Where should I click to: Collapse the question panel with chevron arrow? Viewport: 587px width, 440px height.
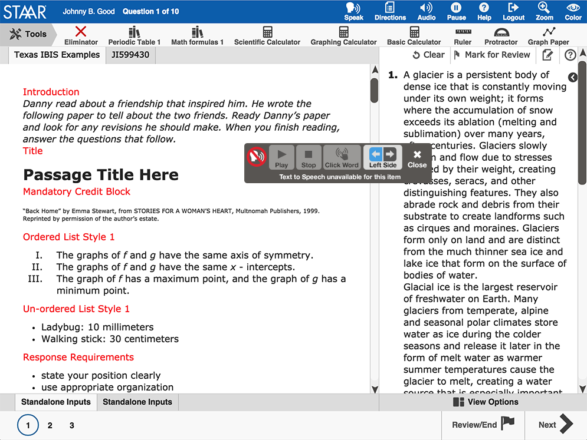572,77
